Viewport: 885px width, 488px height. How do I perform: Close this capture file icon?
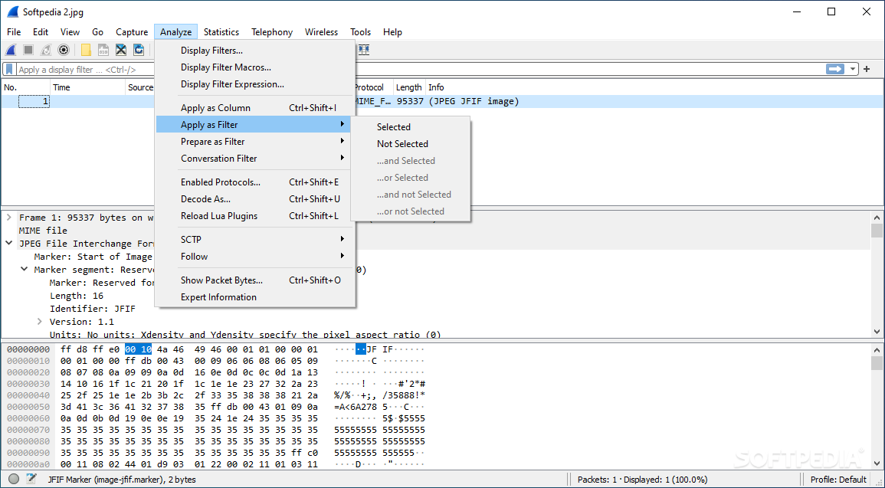(x=121, y=51)
